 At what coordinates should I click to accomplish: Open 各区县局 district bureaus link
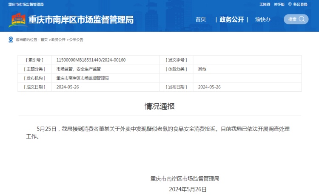tap(300, 4)
